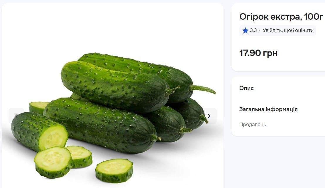
Task: Click the "Огірок екстра, 100г" product title
Action: click(x=281, y=17)
